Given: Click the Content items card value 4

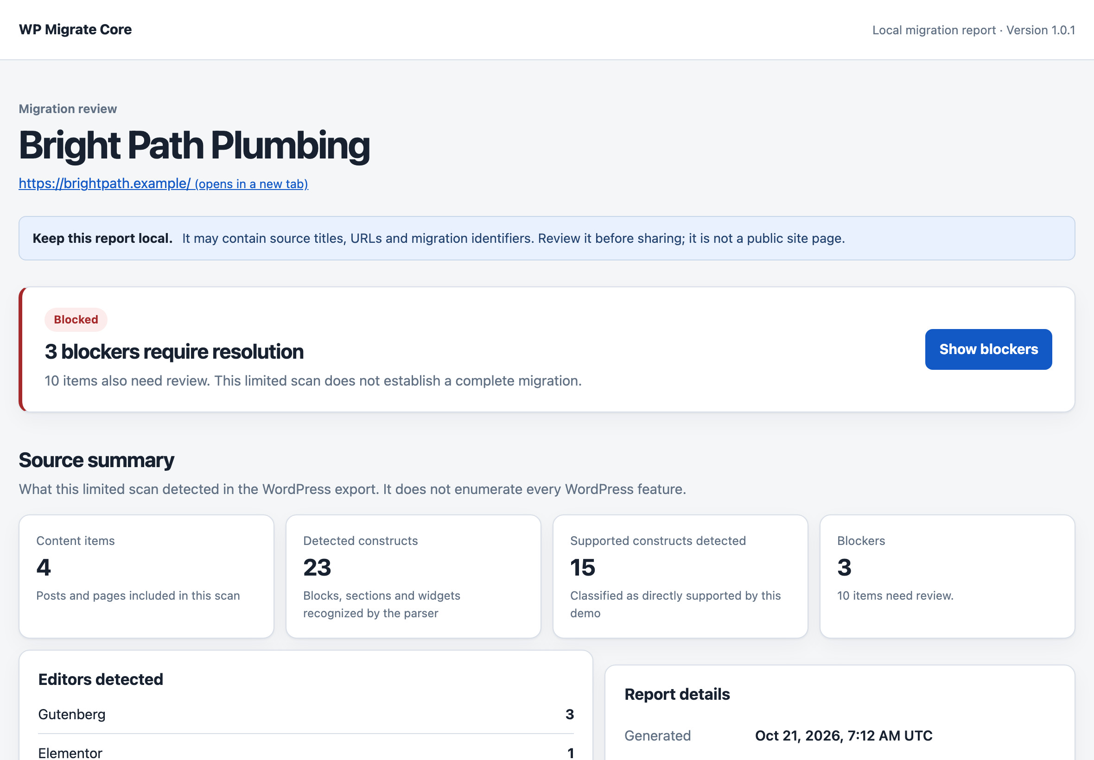Looking at the screenshot, I should click(44, 567).
